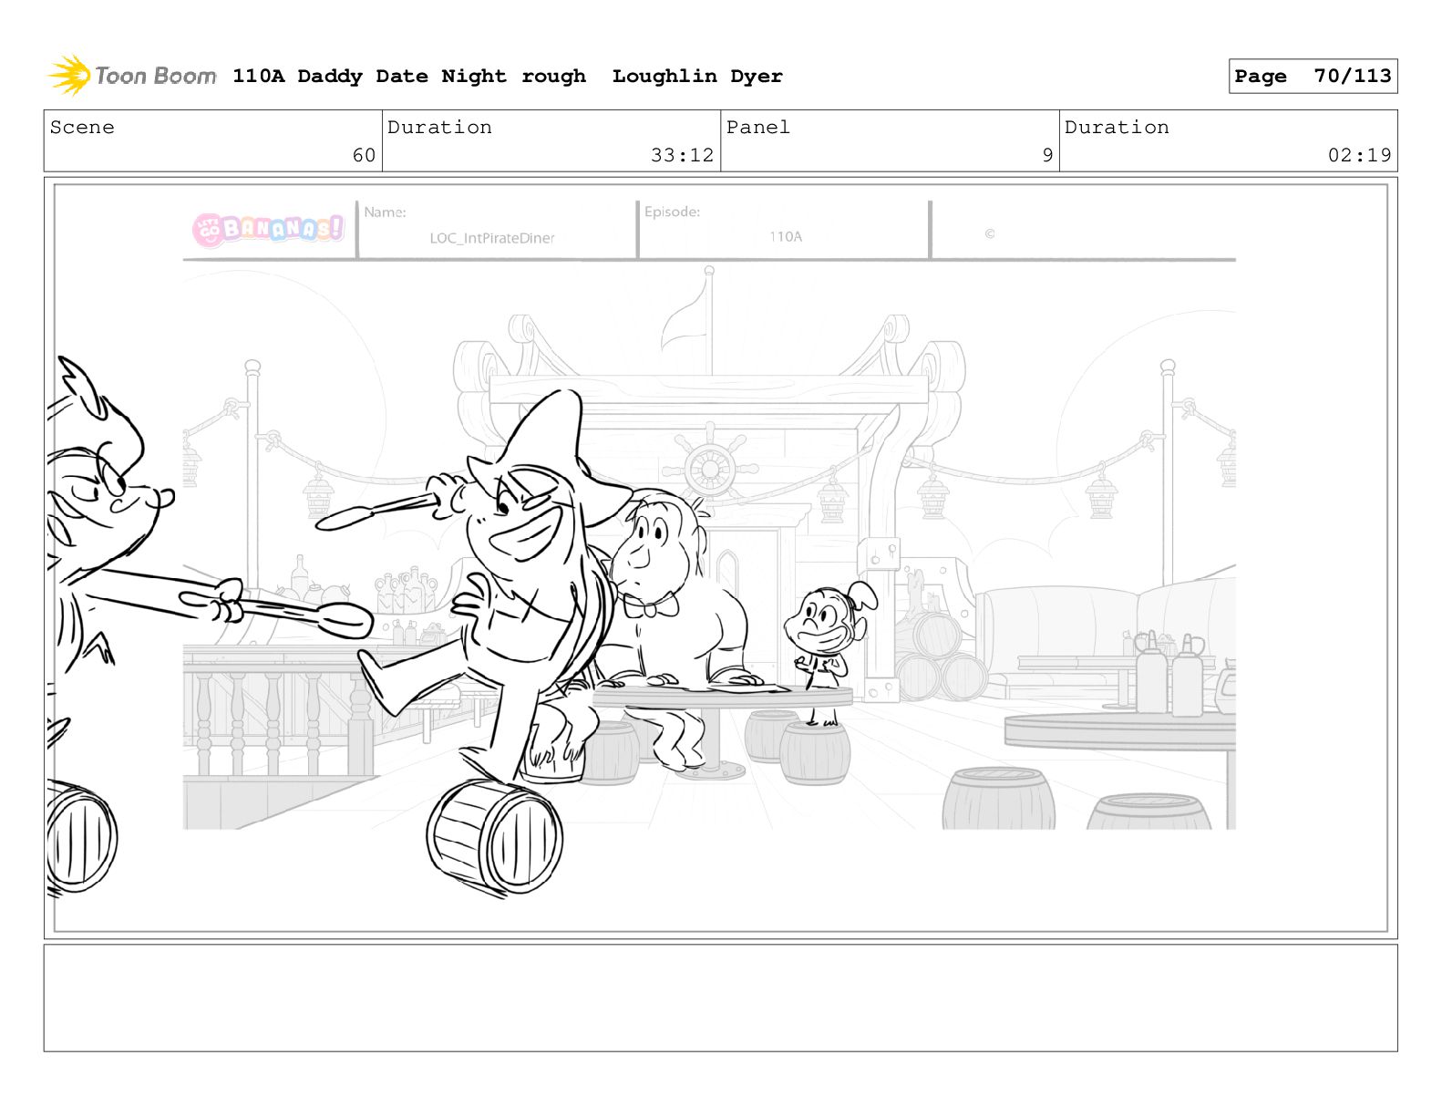Click the empty notes box below the panel
Viewport: 1442px width, 1117px height.
[x=721, y=998]
